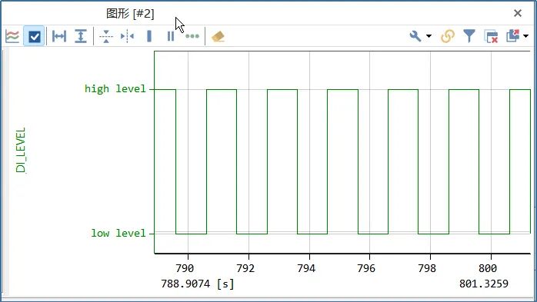The height and width of the screenshot is (302, 537).
Task: Click the vertical compress arrows icon
Action: (x=106, y=36)
